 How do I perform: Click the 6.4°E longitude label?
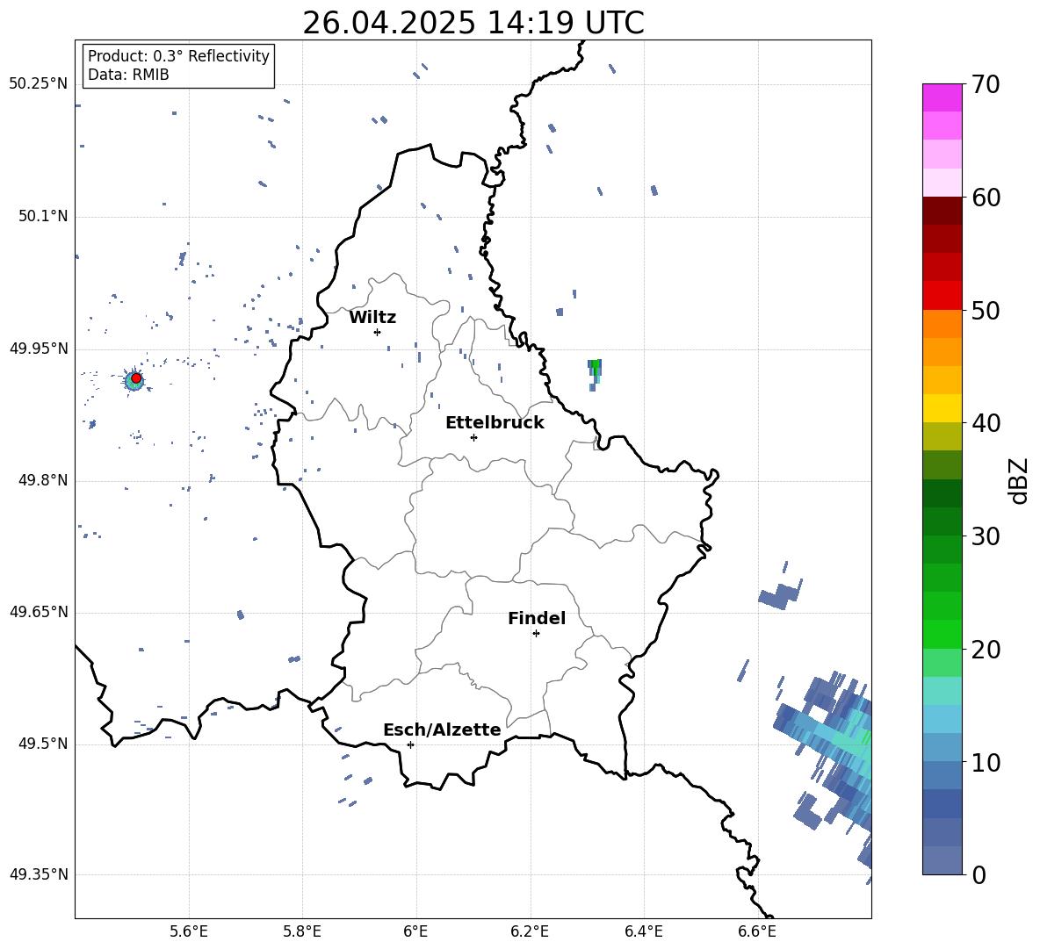[x=643, y=931]
